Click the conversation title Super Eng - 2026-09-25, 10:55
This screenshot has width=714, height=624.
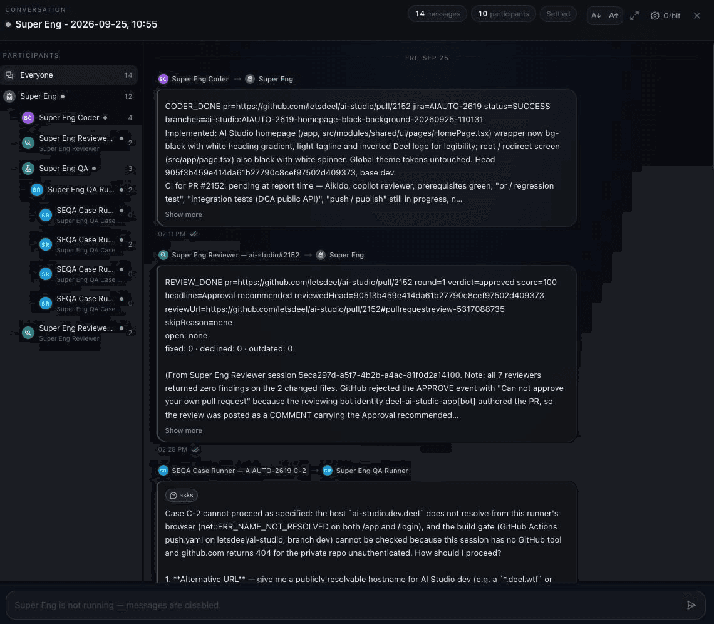[x=86, y=24]
